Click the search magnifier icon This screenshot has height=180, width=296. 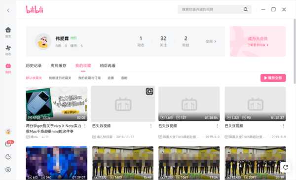pos(246,9)
